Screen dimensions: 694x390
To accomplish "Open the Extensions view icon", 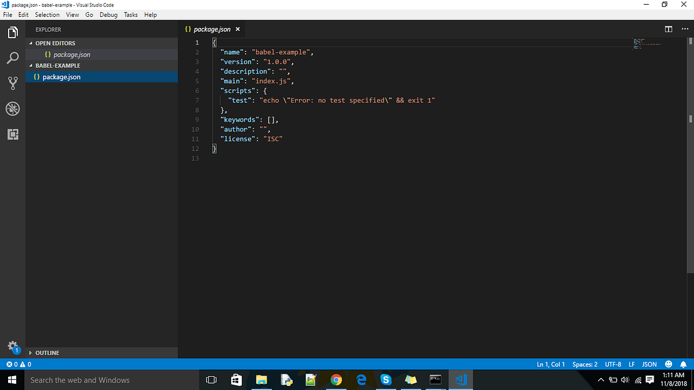I will [13, 134].
